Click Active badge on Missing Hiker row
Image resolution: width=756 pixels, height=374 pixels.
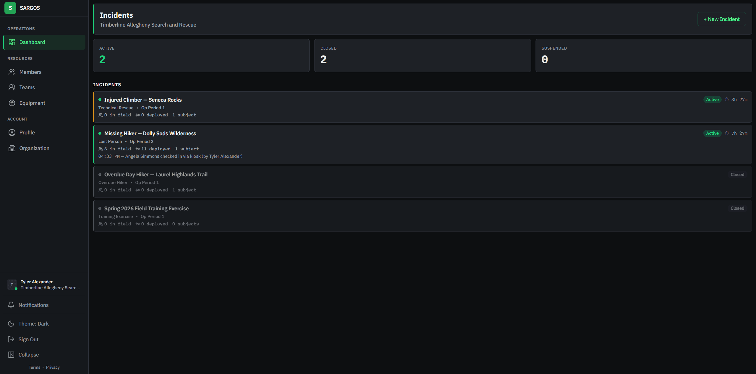[x=712, y=133]
